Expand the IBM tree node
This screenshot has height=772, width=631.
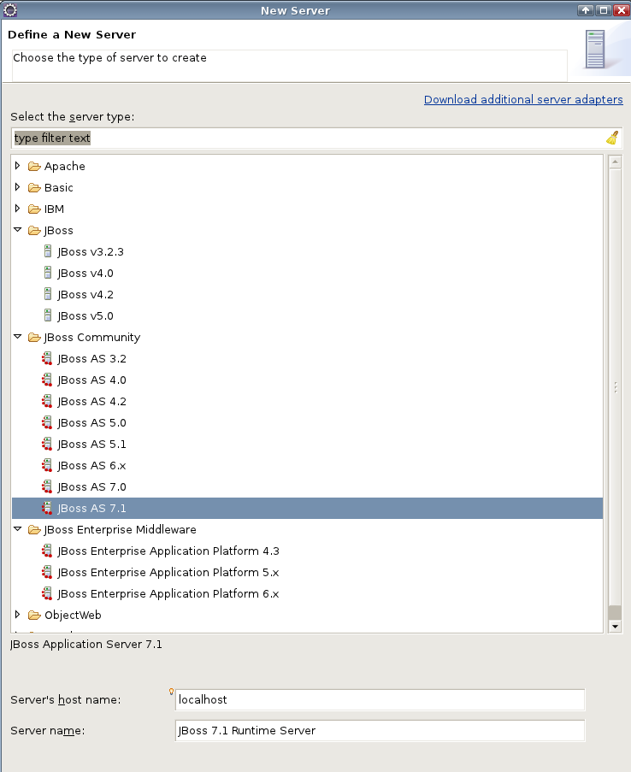(18, 209)
